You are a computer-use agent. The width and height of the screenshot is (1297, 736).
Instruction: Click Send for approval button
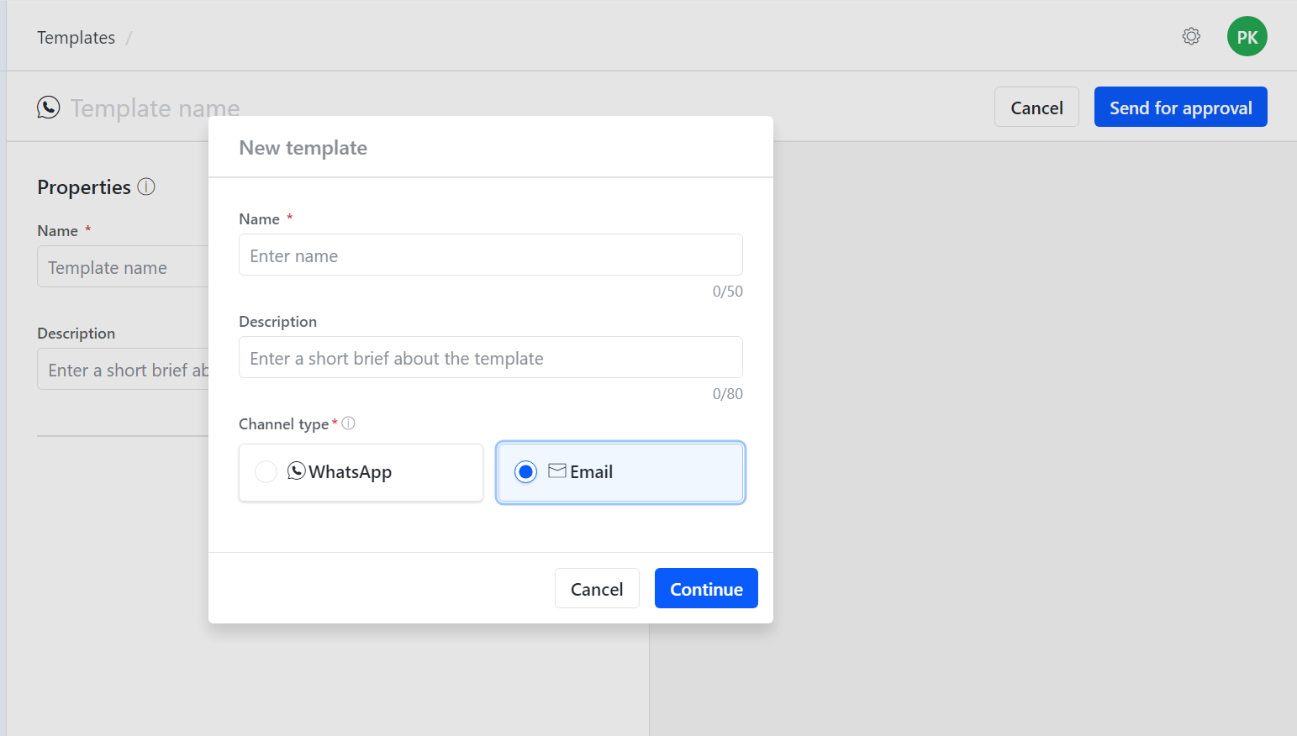click(1180, 107)
